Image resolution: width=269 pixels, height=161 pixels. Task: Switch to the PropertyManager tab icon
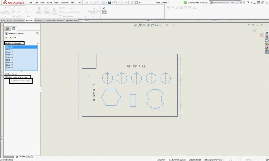coord(13,29)
